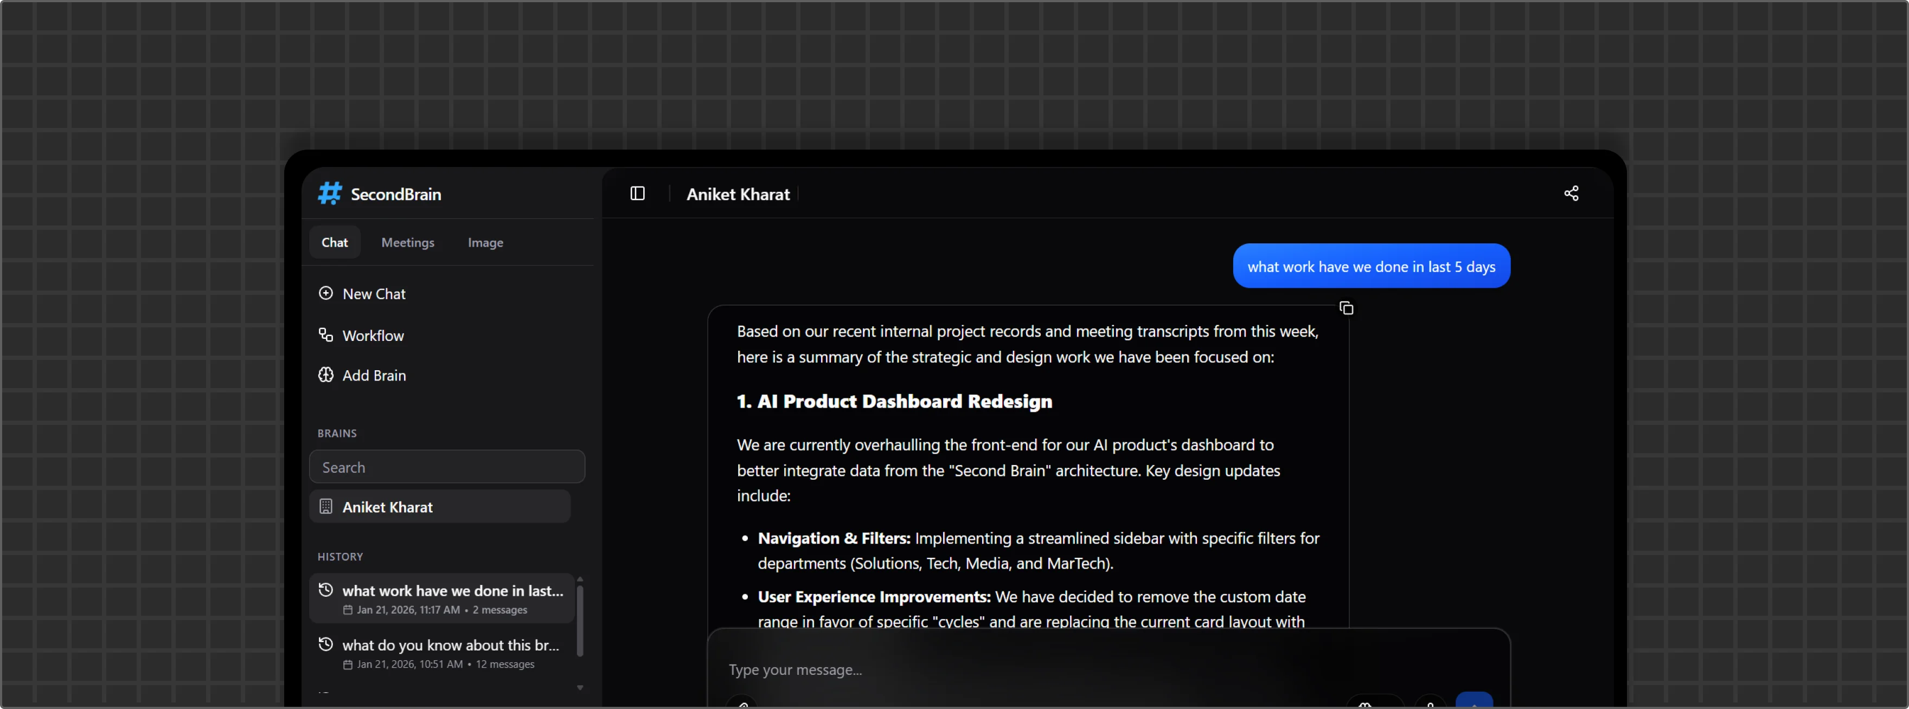The height and width of the screenshot is (709, 1909).
Task: Click the New Chat plus icon
Action: click(325, 293)
